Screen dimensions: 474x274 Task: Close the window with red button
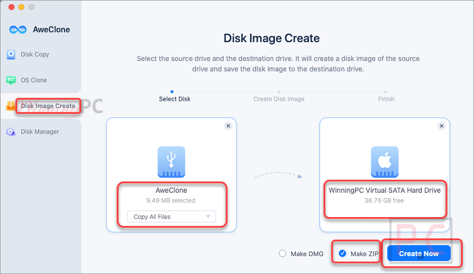(11, 7)
